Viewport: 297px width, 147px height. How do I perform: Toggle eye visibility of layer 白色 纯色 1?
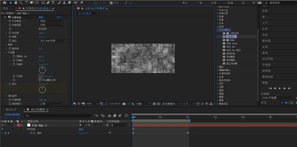click(x=3, y=125)
